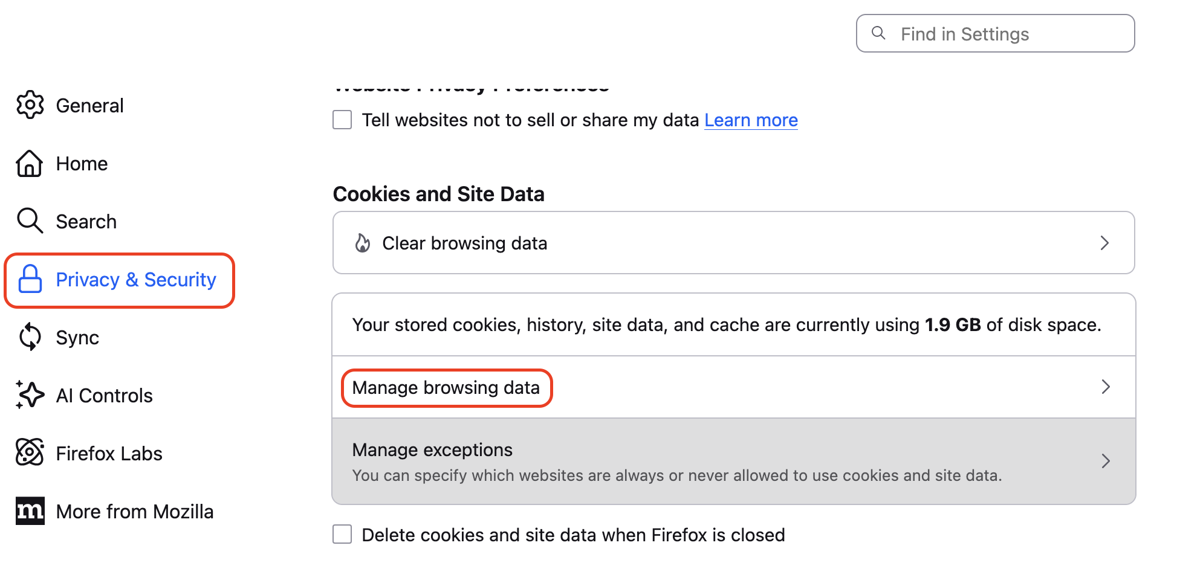Click the Privacy & Security lock icon
Image resolution: width=1203 pixels, height=586 pixels.
coord(30,279)
